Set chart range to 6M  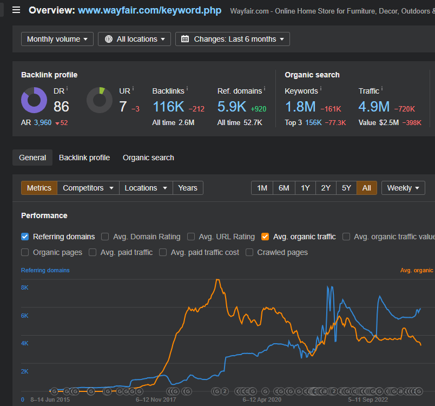[x=284, y=188]
